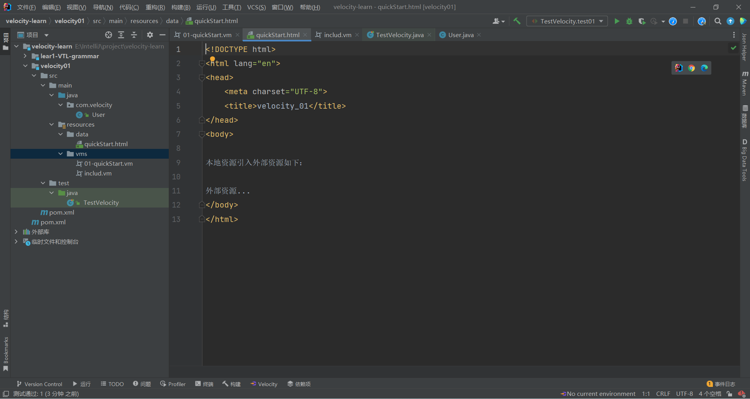Expand the 外部库 node
The height and width of the screenshot is (399, 750).
(x=16, y=232)
